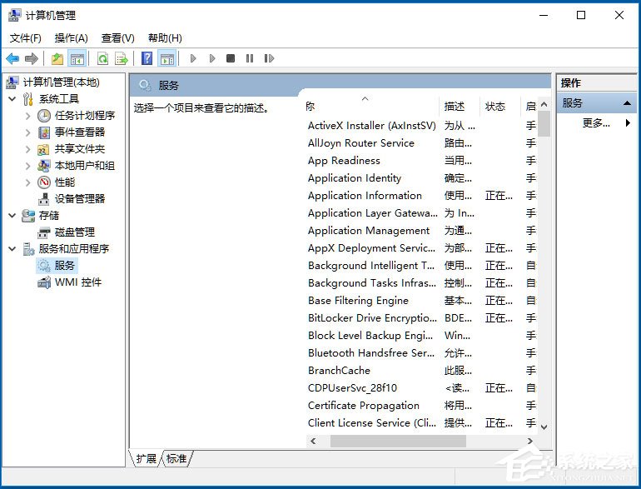641x489 pixels.
Task: Click the Device Manager icon
Action: (x=44, y=199)
